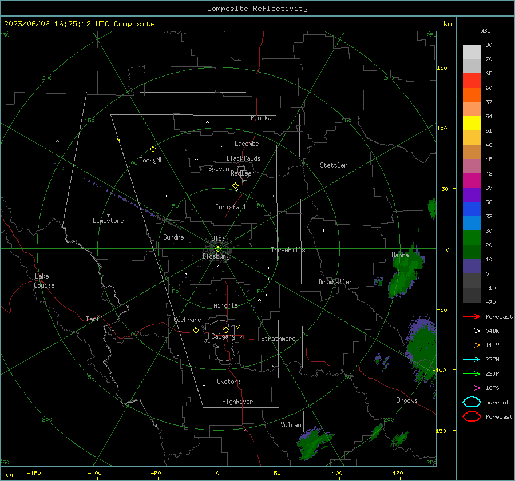Click the Ponoka town label
Viewport: 515px width, 481px height.
(261, 118)
